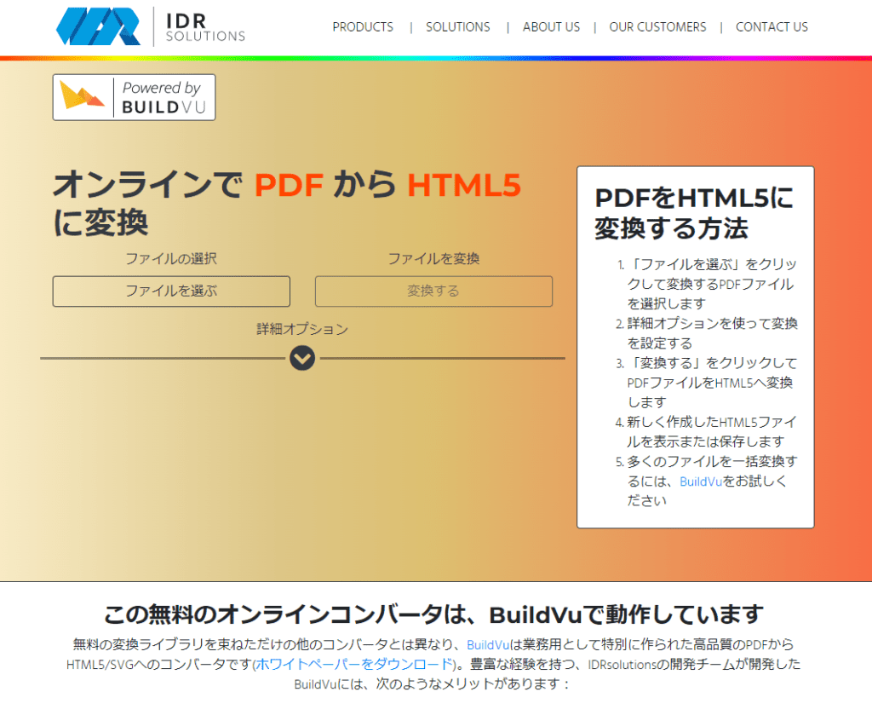Click the ファイルを変換 label
This screenshot has width=872, height=715.
point(433,259)
